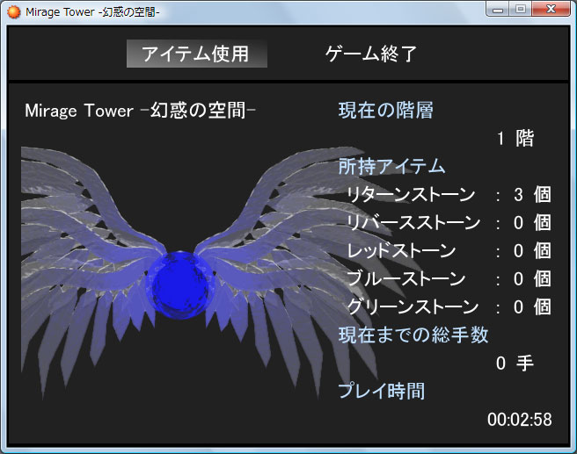Screen dimensions: 577x454
Task: Click the リターンストーン count 3 個
Action: [x=532, y=194]
